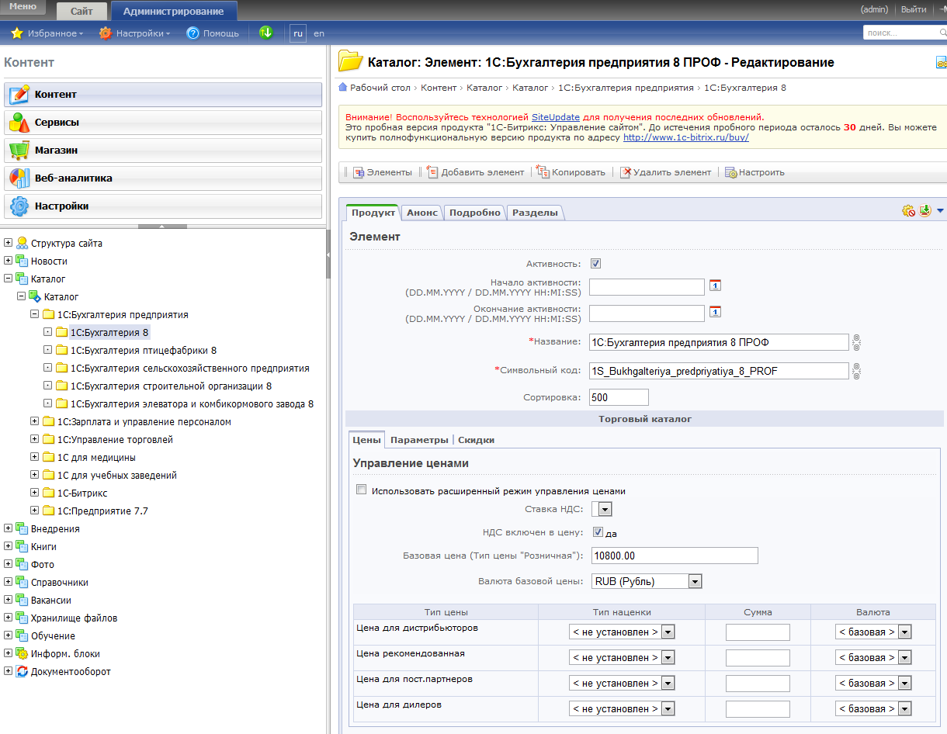Click the Copy element toolbar icon

point(543,172)
